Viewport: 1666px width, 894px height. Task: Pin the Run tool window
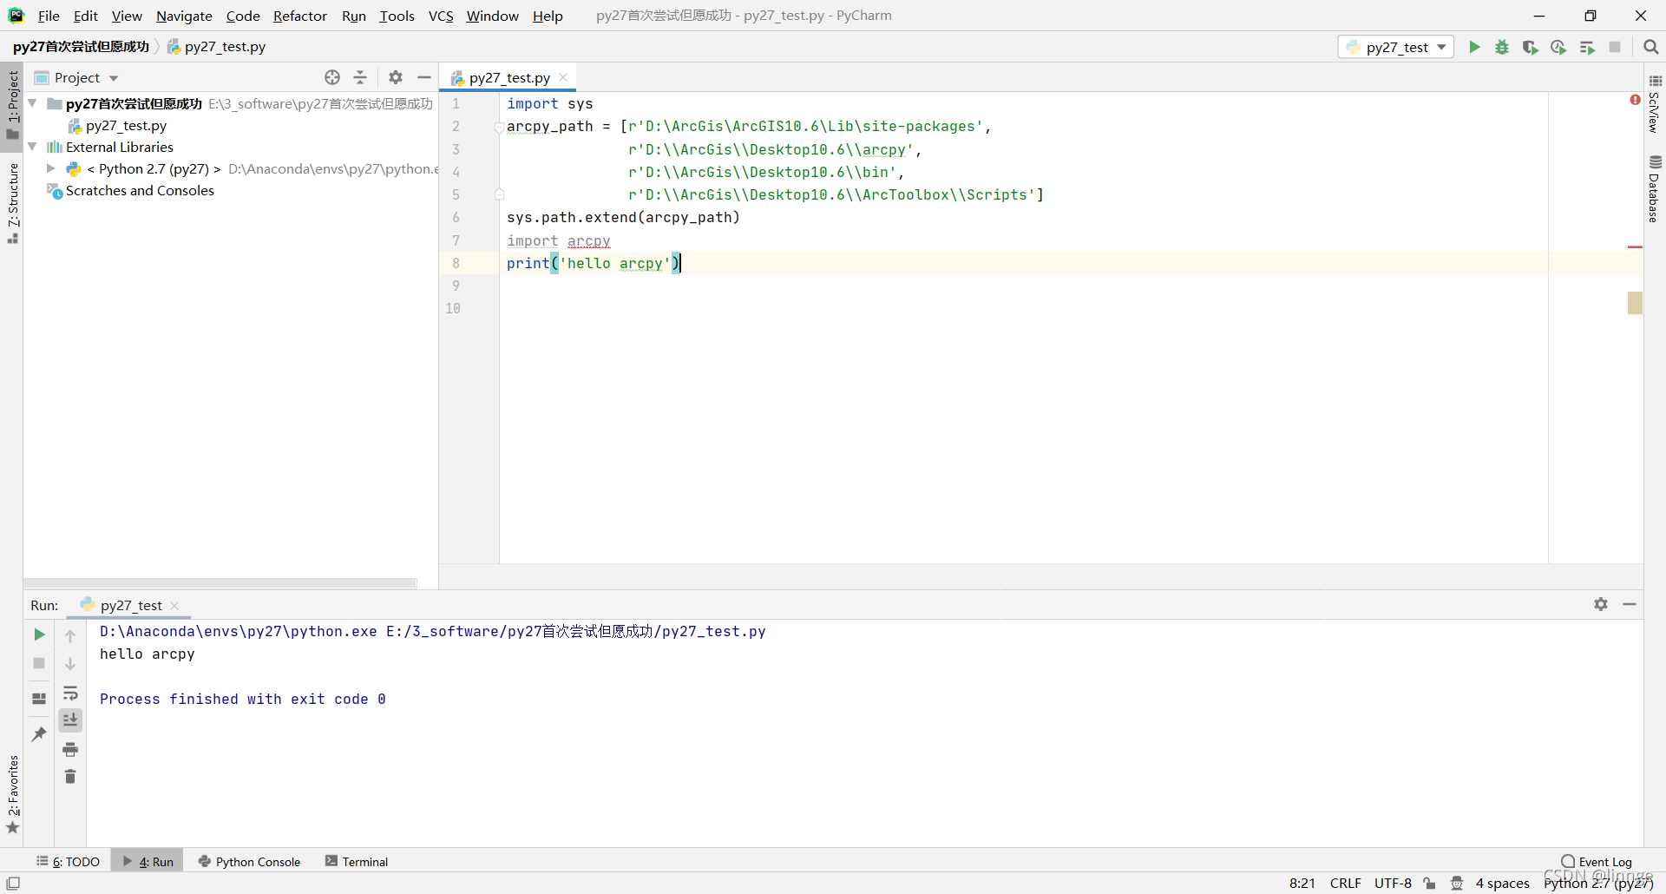(x=38, y=734)
